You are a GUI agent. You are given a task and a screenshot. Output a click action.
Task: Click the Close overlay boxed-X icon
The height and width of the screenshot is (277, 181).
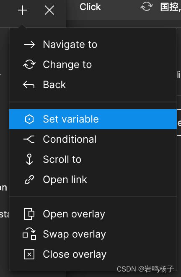[29, 254]
